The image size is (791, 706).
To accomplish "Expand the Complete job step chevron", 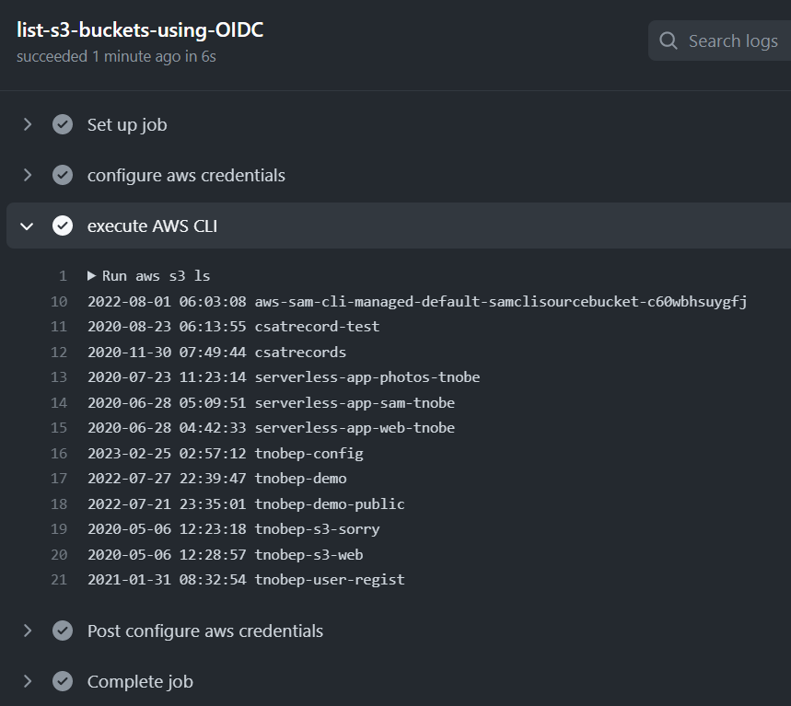I will coord(28,681).
